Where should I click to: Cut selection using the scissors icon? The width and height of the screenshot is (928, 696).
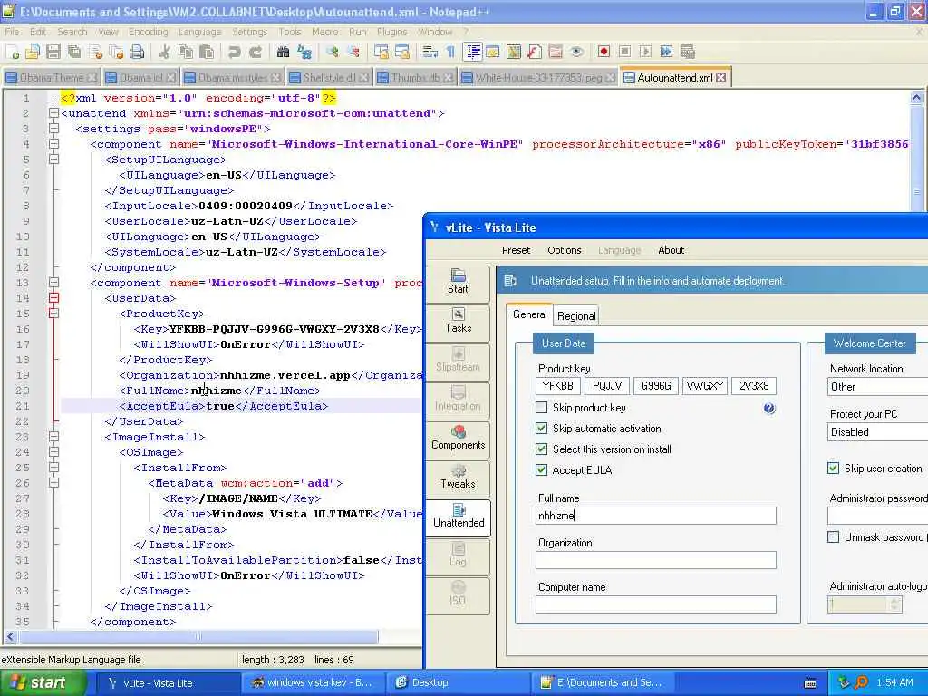pyautogui.click(x=165, y=52)
